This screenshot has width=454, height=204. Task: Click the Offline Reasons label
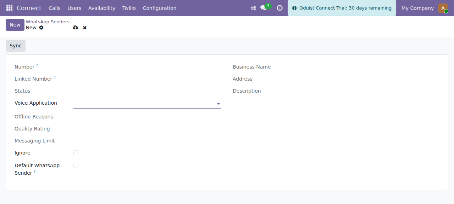point(34,117)
